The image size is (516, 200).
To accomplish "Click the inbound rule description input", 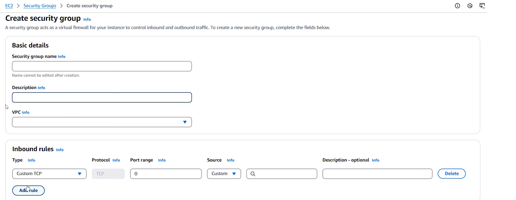I will click(377, 174).
